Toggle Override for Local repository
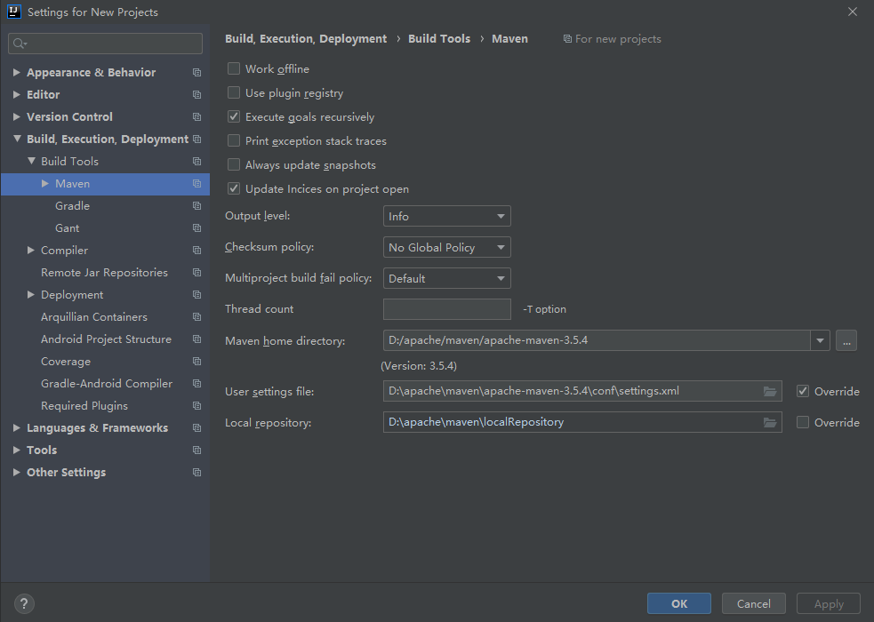The image size is (874, 622). [803, 422]
